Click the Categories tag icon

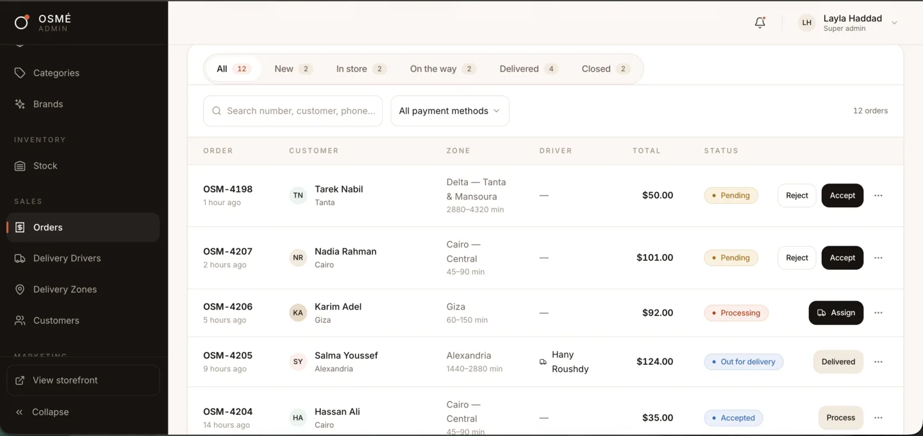(x=20, y=73)
